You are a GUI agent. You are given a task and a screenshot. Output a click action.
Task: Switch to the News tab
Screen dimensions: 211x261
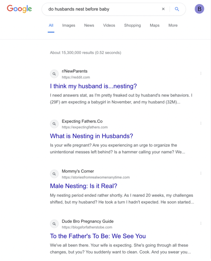[89, 25]
